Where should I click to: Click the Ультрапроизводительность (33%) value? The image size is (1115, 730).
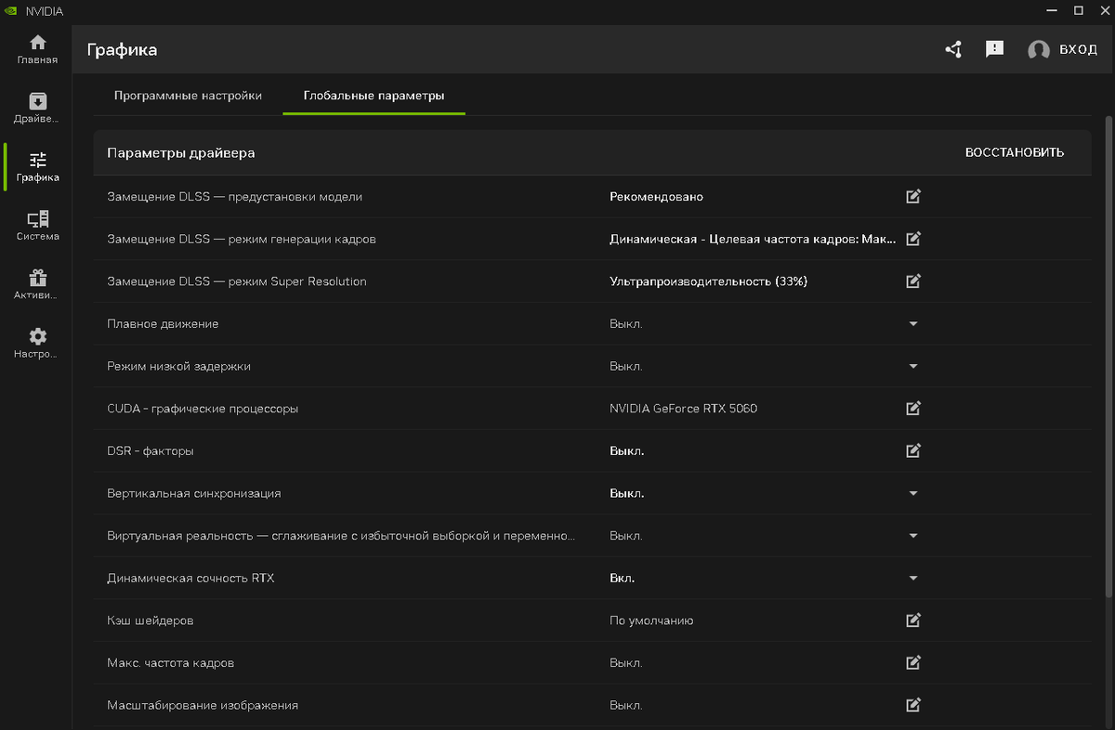(x=708, y=281)
